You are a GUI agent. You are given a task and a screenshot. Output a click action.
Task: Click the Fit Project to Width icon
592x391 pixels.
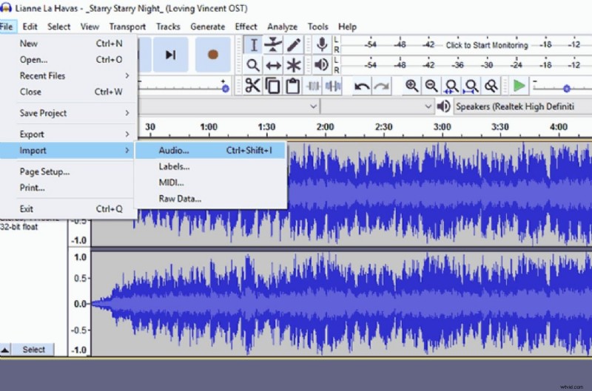pyautogui.click(x=471, y=86)
